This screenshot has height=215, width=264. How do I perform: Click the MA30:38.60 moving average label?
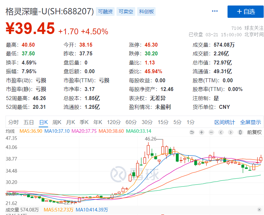[x=111, y=131]
